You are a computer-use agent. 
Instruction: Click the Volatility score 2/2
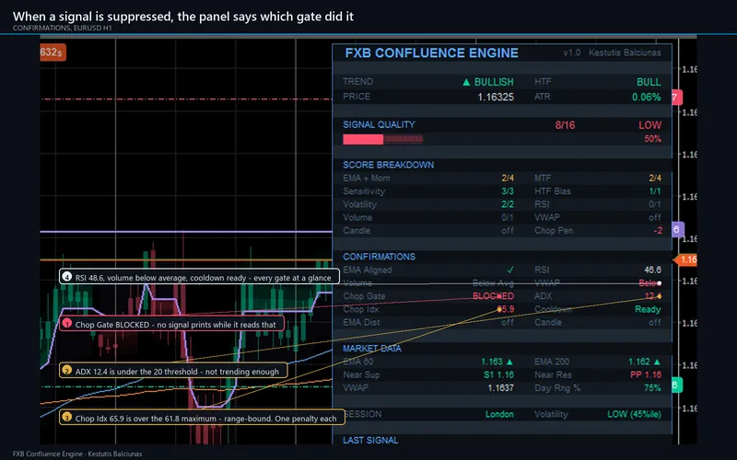tap(508, 204)
